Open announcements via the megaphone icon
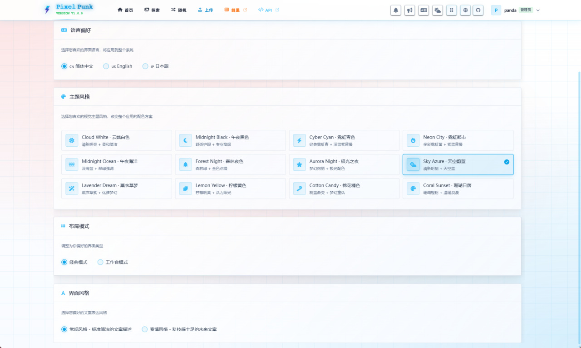The width and height of the screenshot is (581, 348). click(x=410, y=10)
